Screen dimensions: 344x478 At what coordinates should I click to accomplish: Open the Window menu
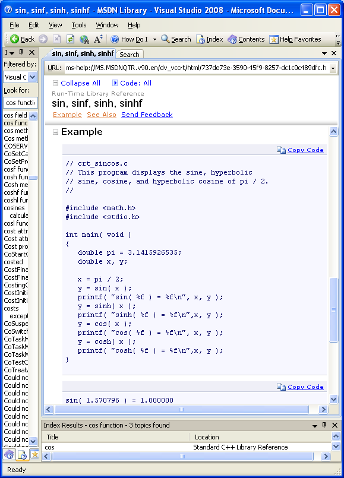(x=107, y=25)
